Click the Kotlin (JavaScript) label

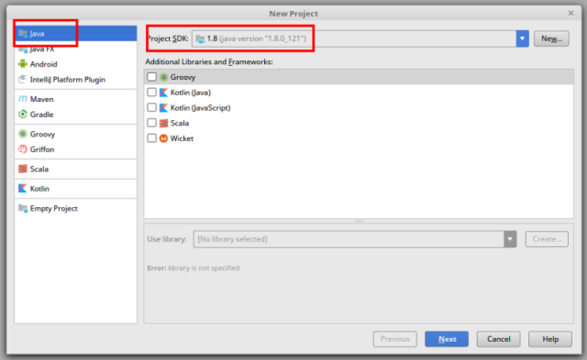200,108
